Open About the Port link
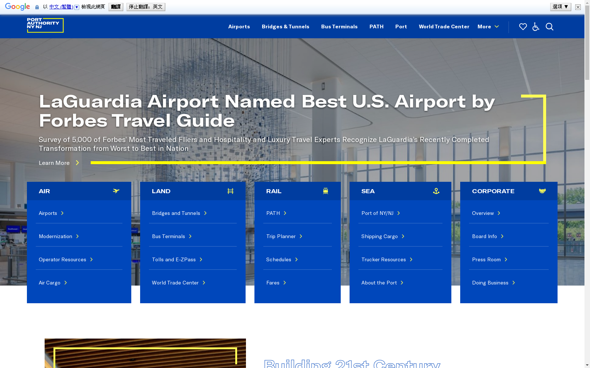590x368 pixels. [x=383, y=283]
